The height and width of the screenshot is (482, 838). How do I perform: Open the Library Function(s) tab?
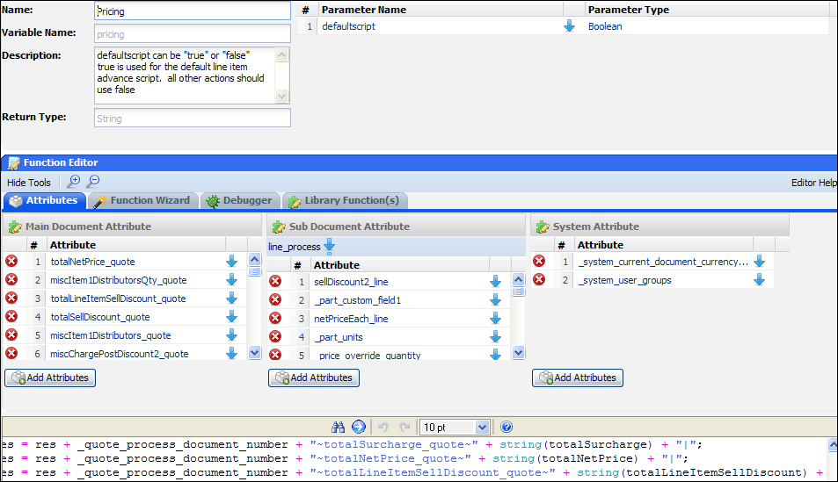pyautogui.click(x=345, y=201)
